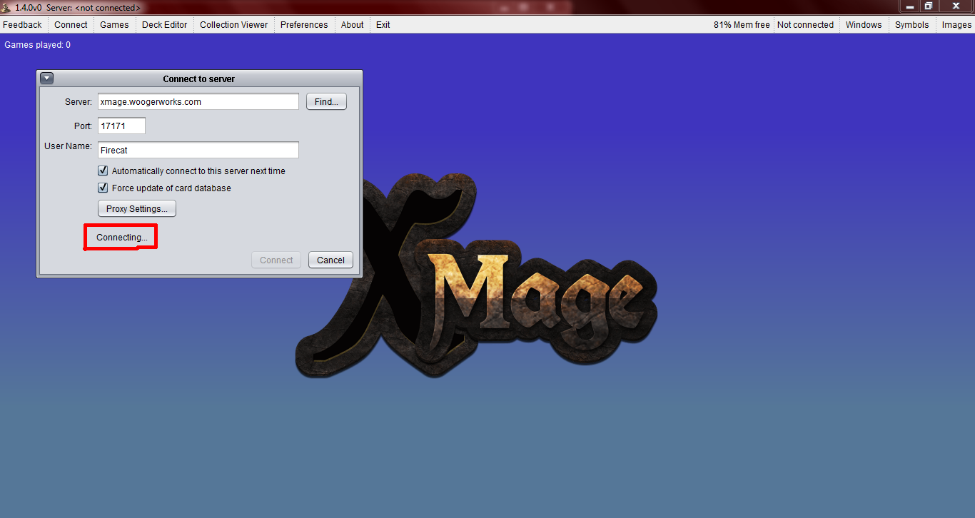The height and width of the screenshot is (518, 975).
Task: Click the Images toolbar button
Action: tap(956, 24)
